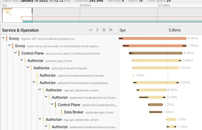The width and height of the screenshot is (202, 130).
Task: Collapse all spans with the double-right chevron
Action: pyautogui.click(x=111, y=30)
